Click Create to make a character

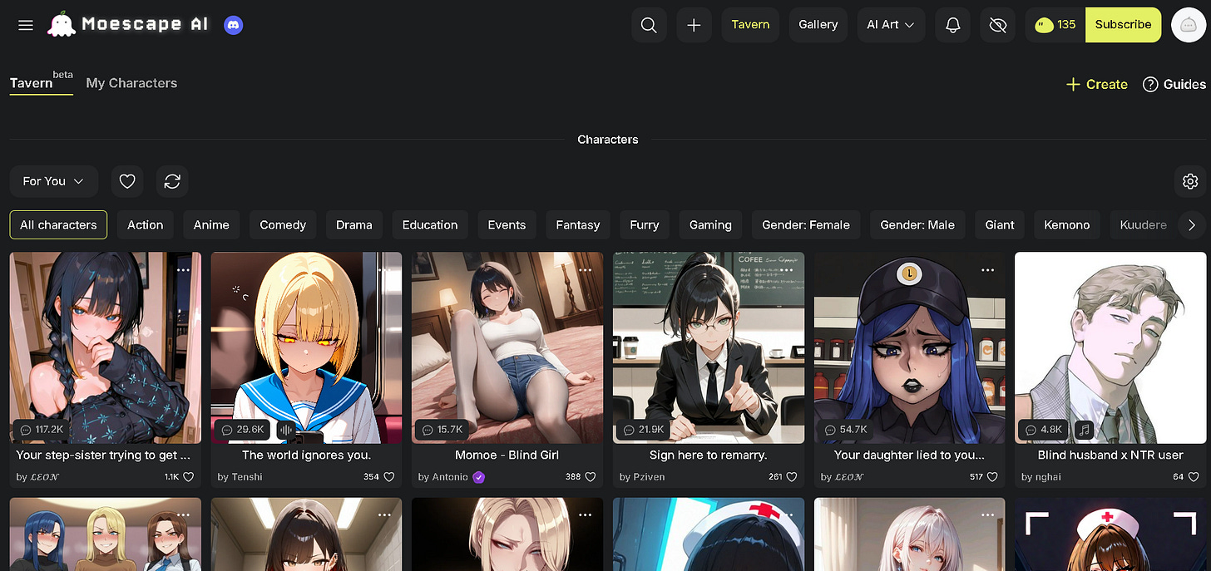[1097, 84]
